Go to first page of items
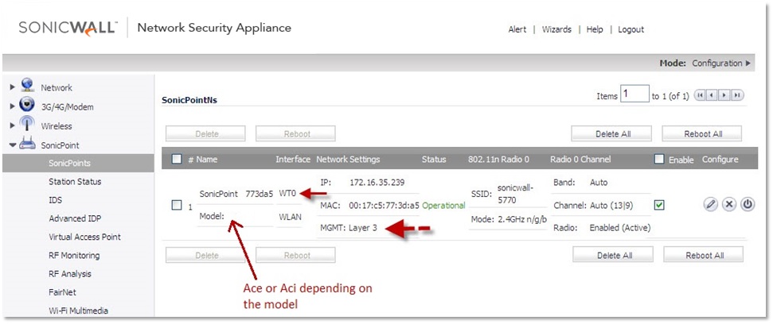Viewport: 773px width, 324px height. [x=700, y=95]
